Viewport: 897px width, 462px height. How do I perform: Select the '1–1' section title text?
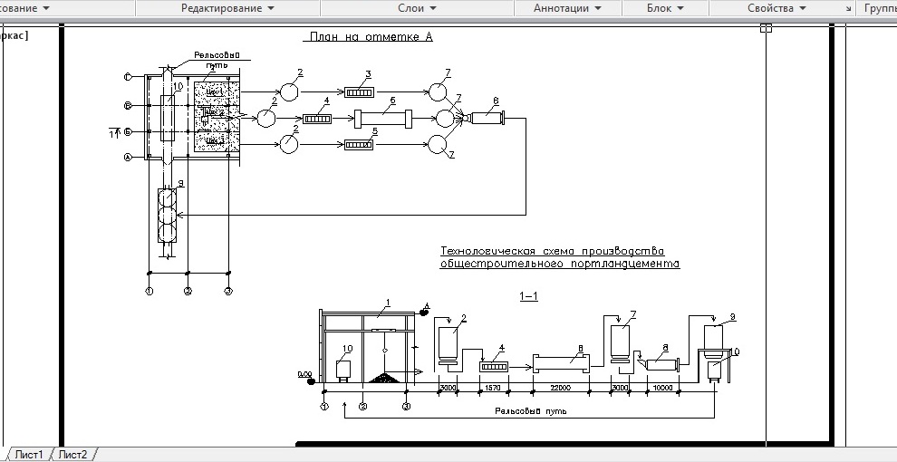tap(528, 296)
